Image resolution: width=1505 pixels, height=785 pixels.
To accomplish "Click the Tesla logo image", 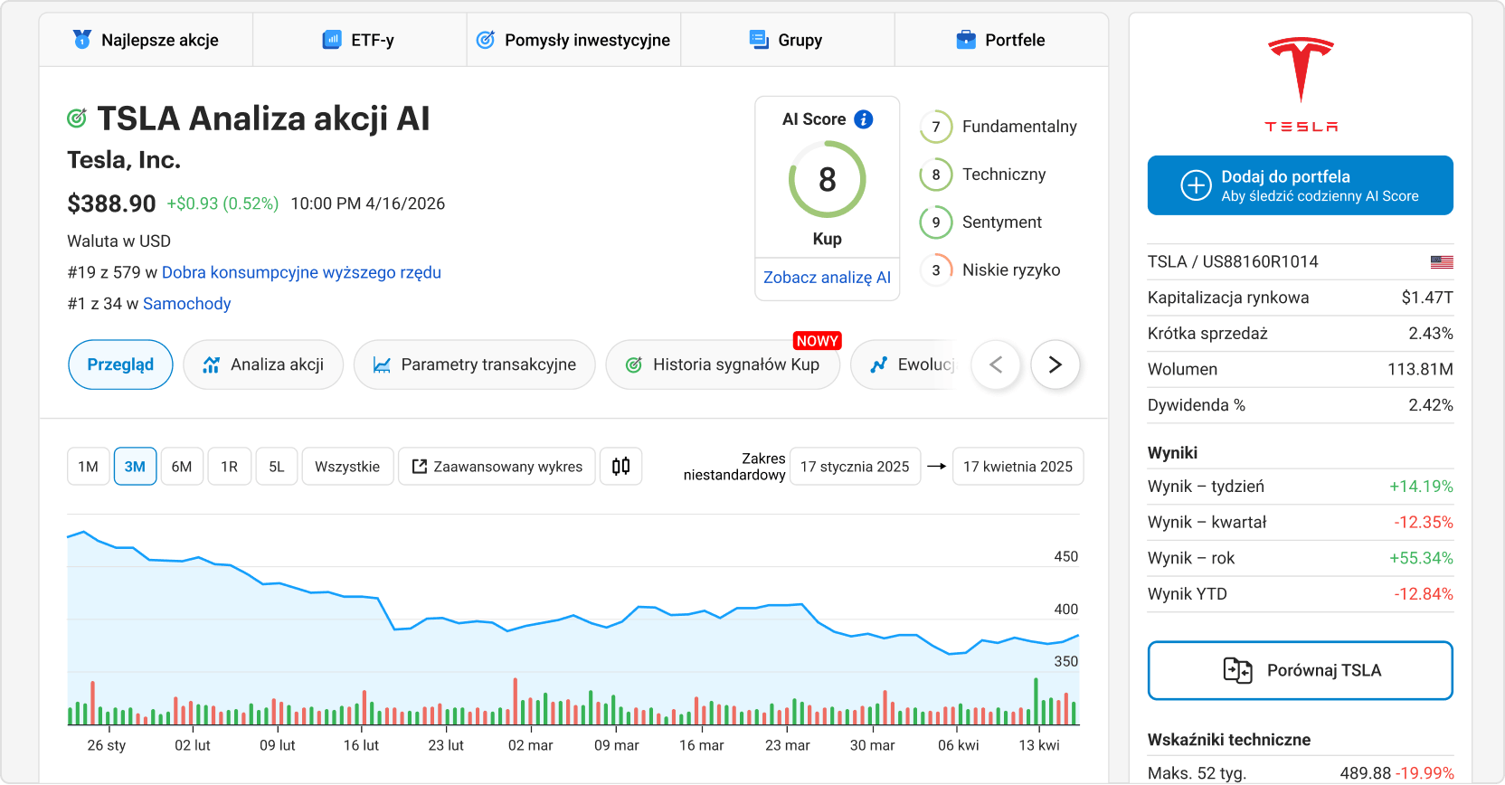I will [x=1301, y=85].
